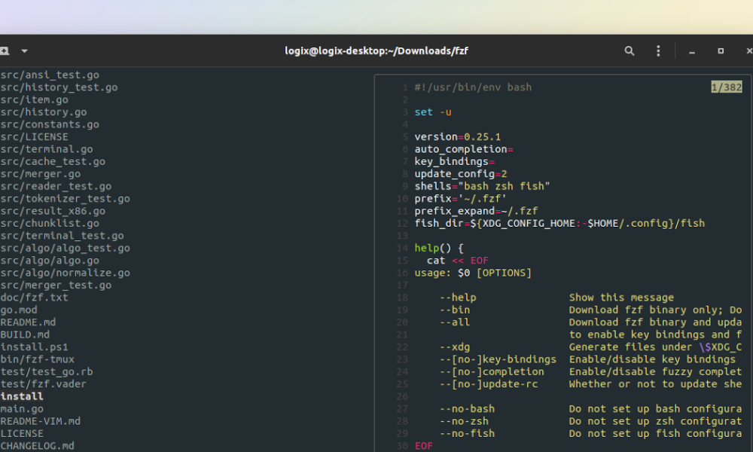753x452 pixels.
Task: Select src/history_test.go entry
Action: click(x=59, y=87)
